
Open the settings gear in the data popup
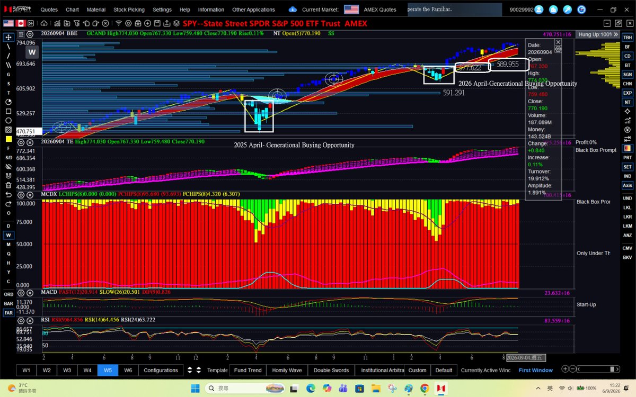coord(558,49)
